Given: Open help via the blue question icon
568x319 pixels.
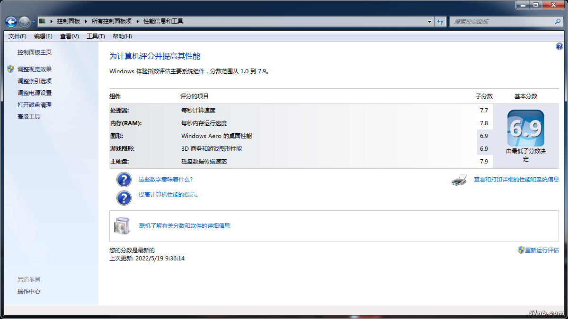Looking at the screenshot, I should pyautogui.click(x=559, y=46).
